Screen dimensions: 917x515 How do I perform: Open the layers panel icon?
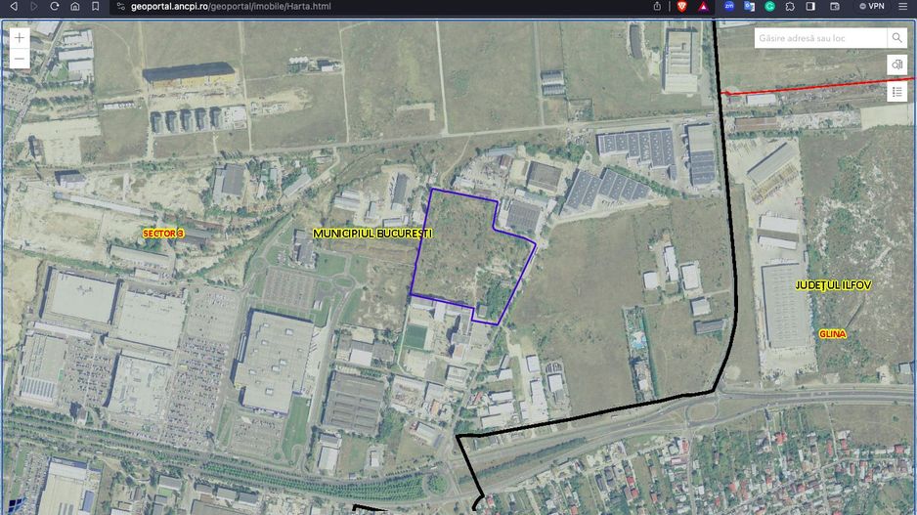896,64
